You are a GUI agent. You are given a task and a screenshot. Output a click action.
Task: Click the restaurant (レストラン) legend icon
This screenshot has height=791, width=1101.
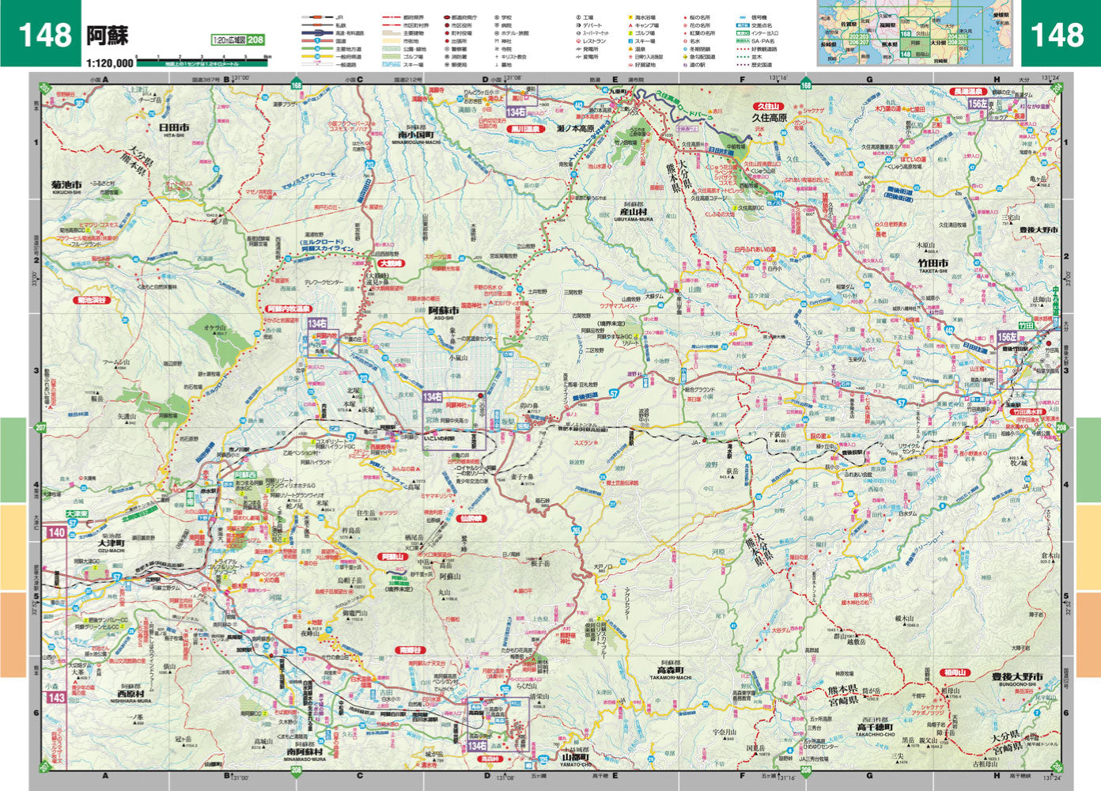tap(578, 41)
